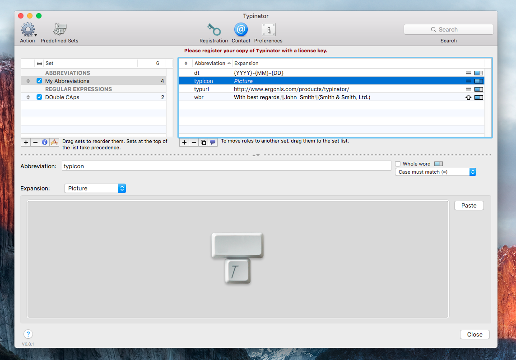The height and width of the screenshot is (360, 516).
Task: Click the picture preview of Typinator keys
Action: click(x=237, y=259)
